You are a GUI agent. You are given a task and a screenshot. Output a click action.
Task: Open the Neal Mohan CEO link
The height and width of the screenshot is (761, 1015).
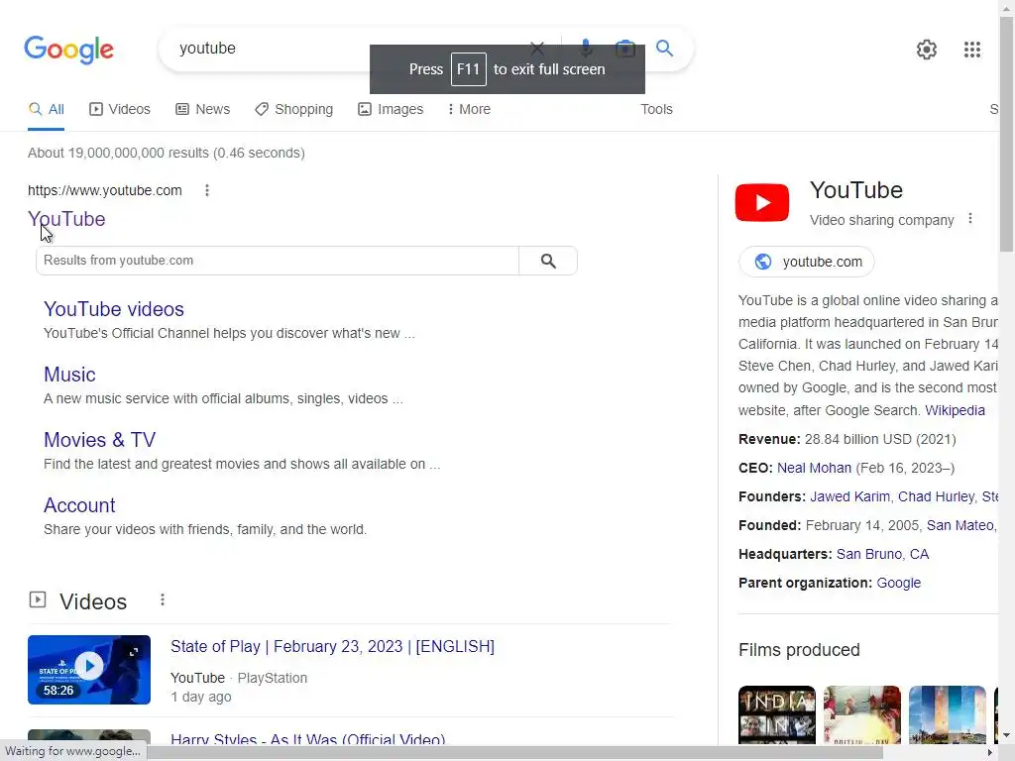pos(814,468)
